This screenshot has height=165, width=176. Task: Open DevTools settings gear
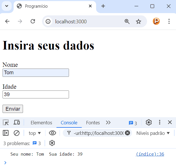point(149,122)
